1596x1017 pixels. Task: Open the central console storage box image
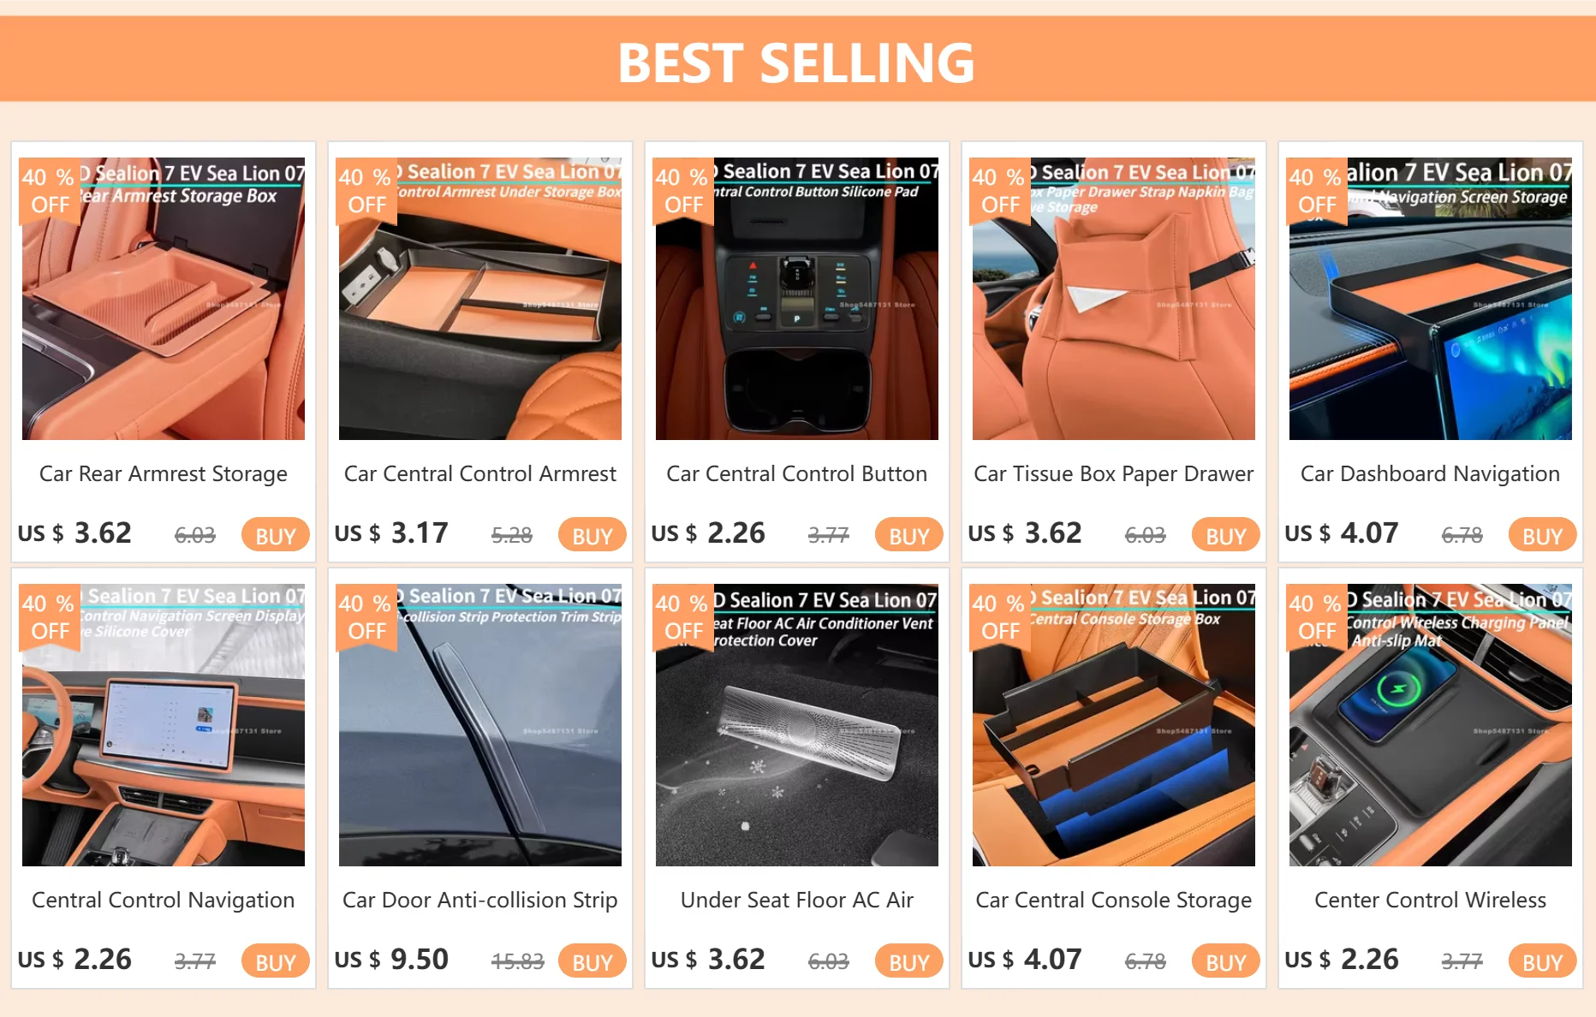[x=1114, y=724]
